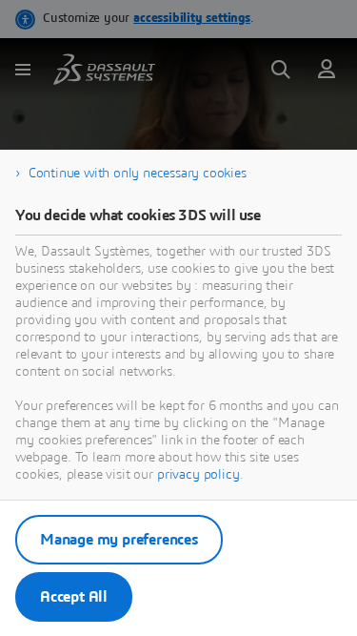
Task: Open the privacy policy link
Action: (198, 474)
